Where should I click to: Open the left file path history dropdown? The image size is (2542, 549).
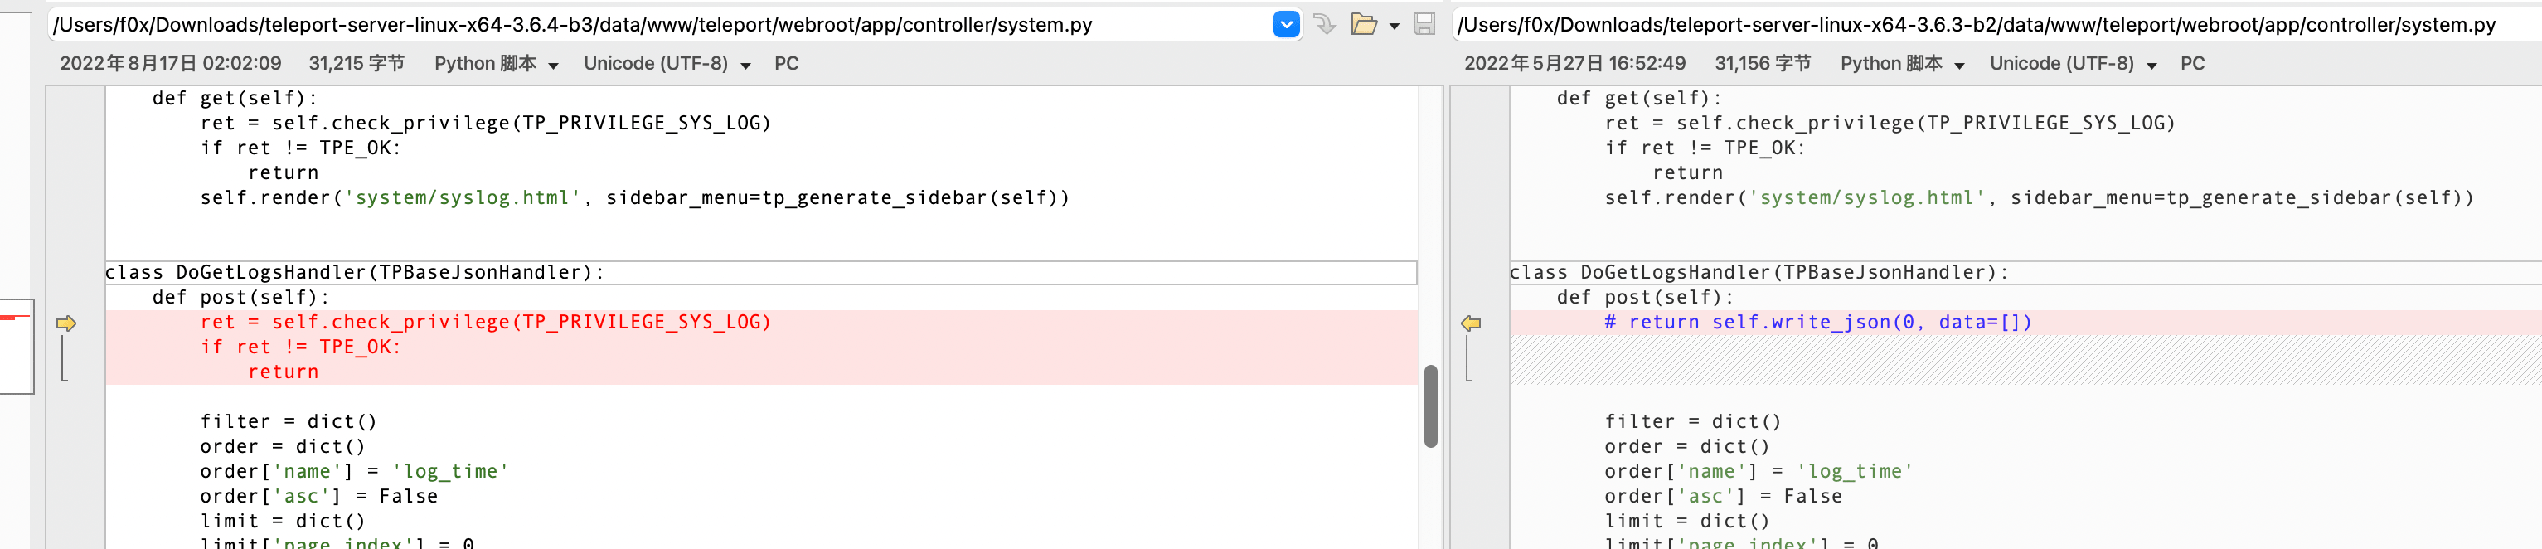point(1286,25)
